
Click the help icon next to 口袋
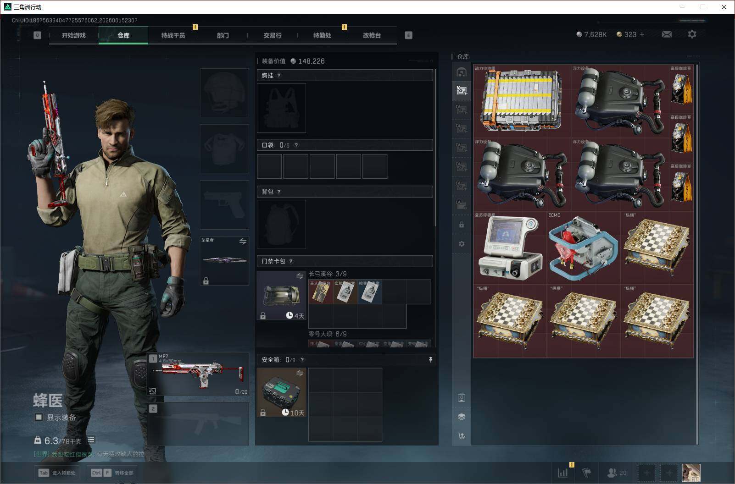296,145
